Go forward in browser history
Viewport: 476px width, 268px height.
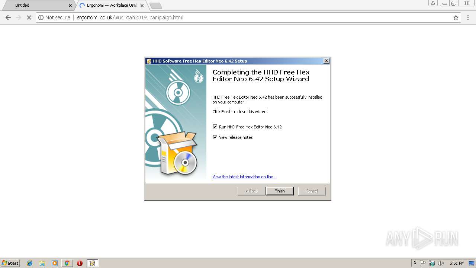pos(19,17)
